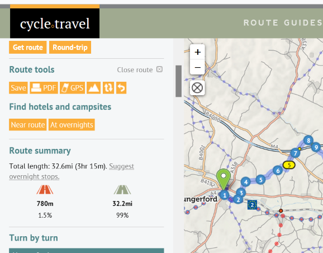Select waypoint 8 on the map
Screen dimensions: 323x253
tap(308, 140)
